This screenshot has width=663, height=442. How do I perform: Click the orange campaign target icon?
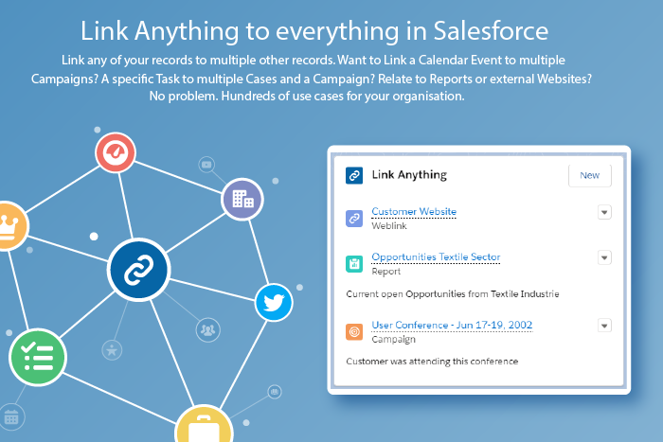click(354, 331)
